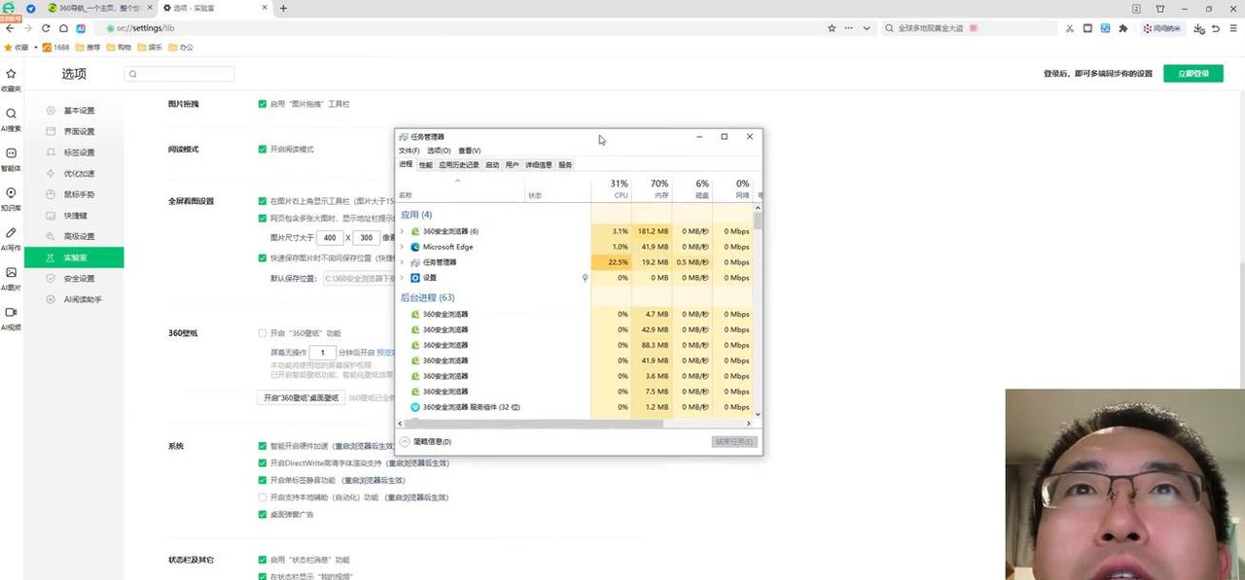Click the browser home button icon
Screen dimensions: 1245x580
click(x=62, y=28)
